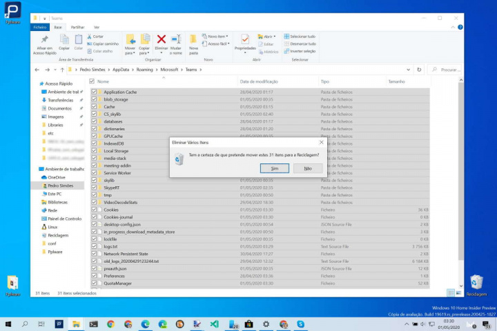Click the Mudar o nome rename icon
The height and width of the screenshot is (331, 497).
point(177,40)
